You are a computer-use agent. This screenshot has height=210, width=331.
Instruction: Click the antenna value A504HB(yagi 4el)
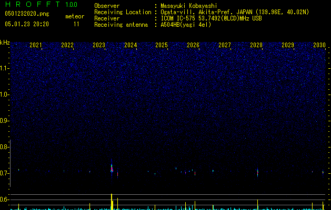(x=186, y=25)
